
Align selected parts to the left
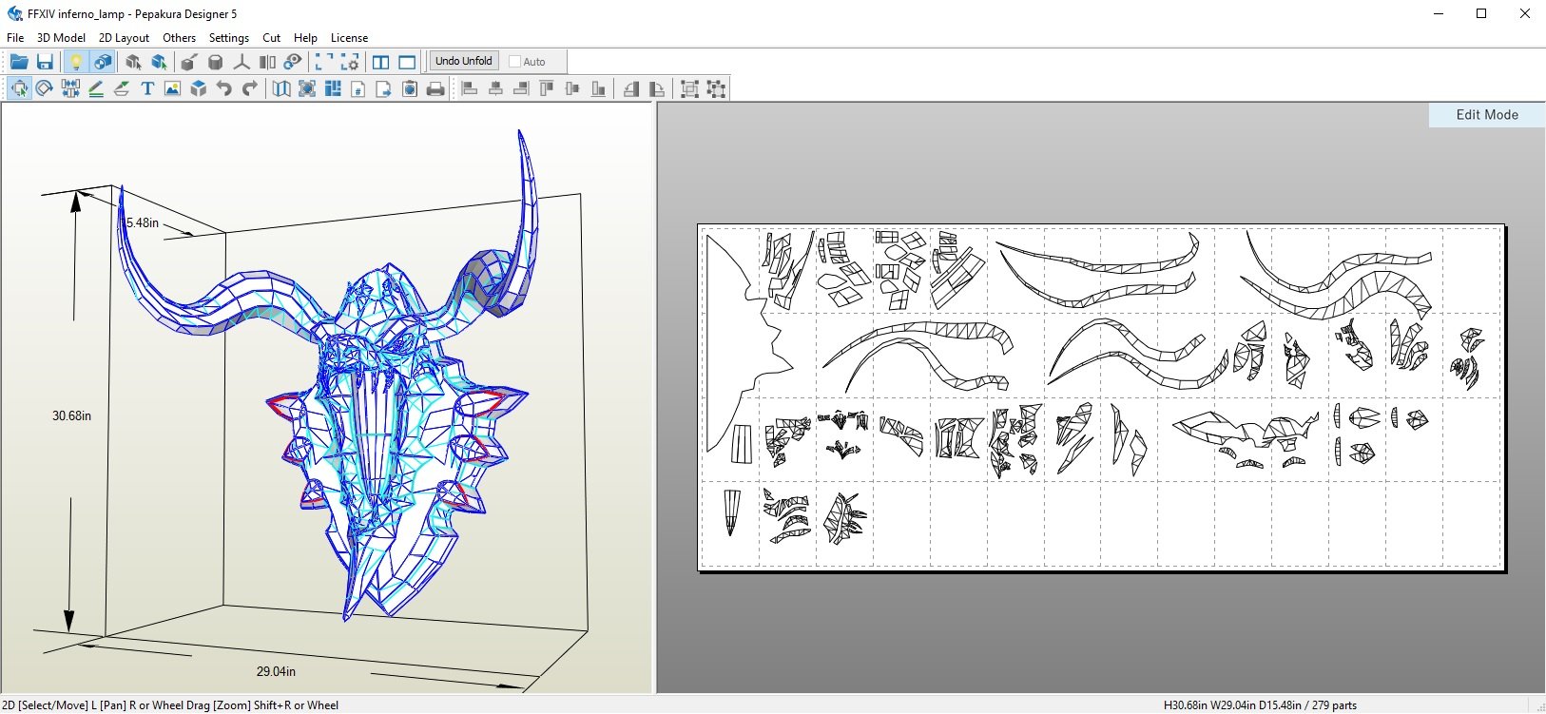click(470, 88)
